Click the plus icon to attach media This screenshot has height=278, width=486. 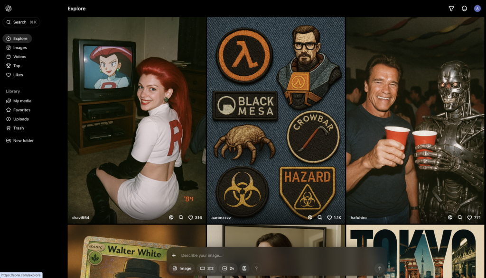click(x=174, y=255)
